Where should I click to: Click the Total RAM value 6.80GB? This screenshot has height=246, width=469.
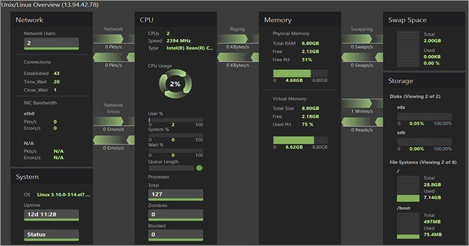tap(310, 43)
